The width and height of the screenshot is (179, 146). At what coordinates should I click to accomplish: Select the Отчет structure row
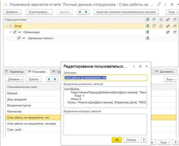[91, 26]
